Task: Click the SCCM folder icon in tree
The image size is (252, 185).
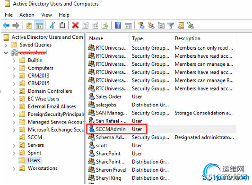Action: 22,137
